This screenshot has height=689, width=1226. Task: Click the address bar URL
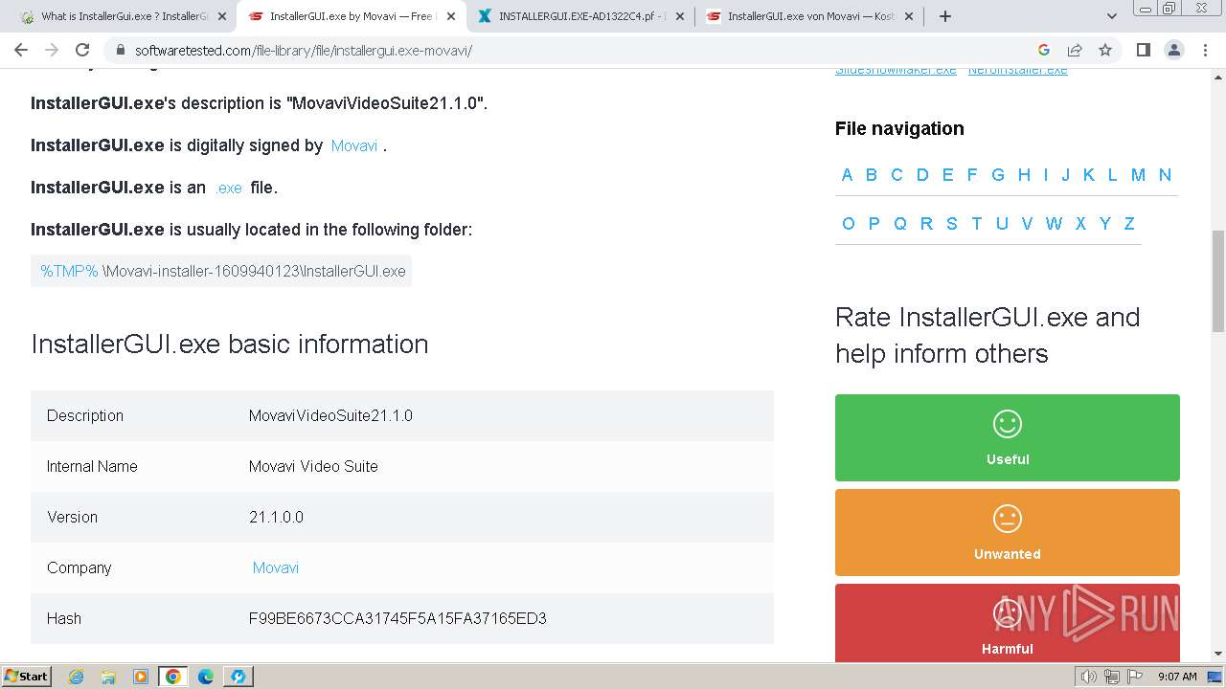click(303, 50)
